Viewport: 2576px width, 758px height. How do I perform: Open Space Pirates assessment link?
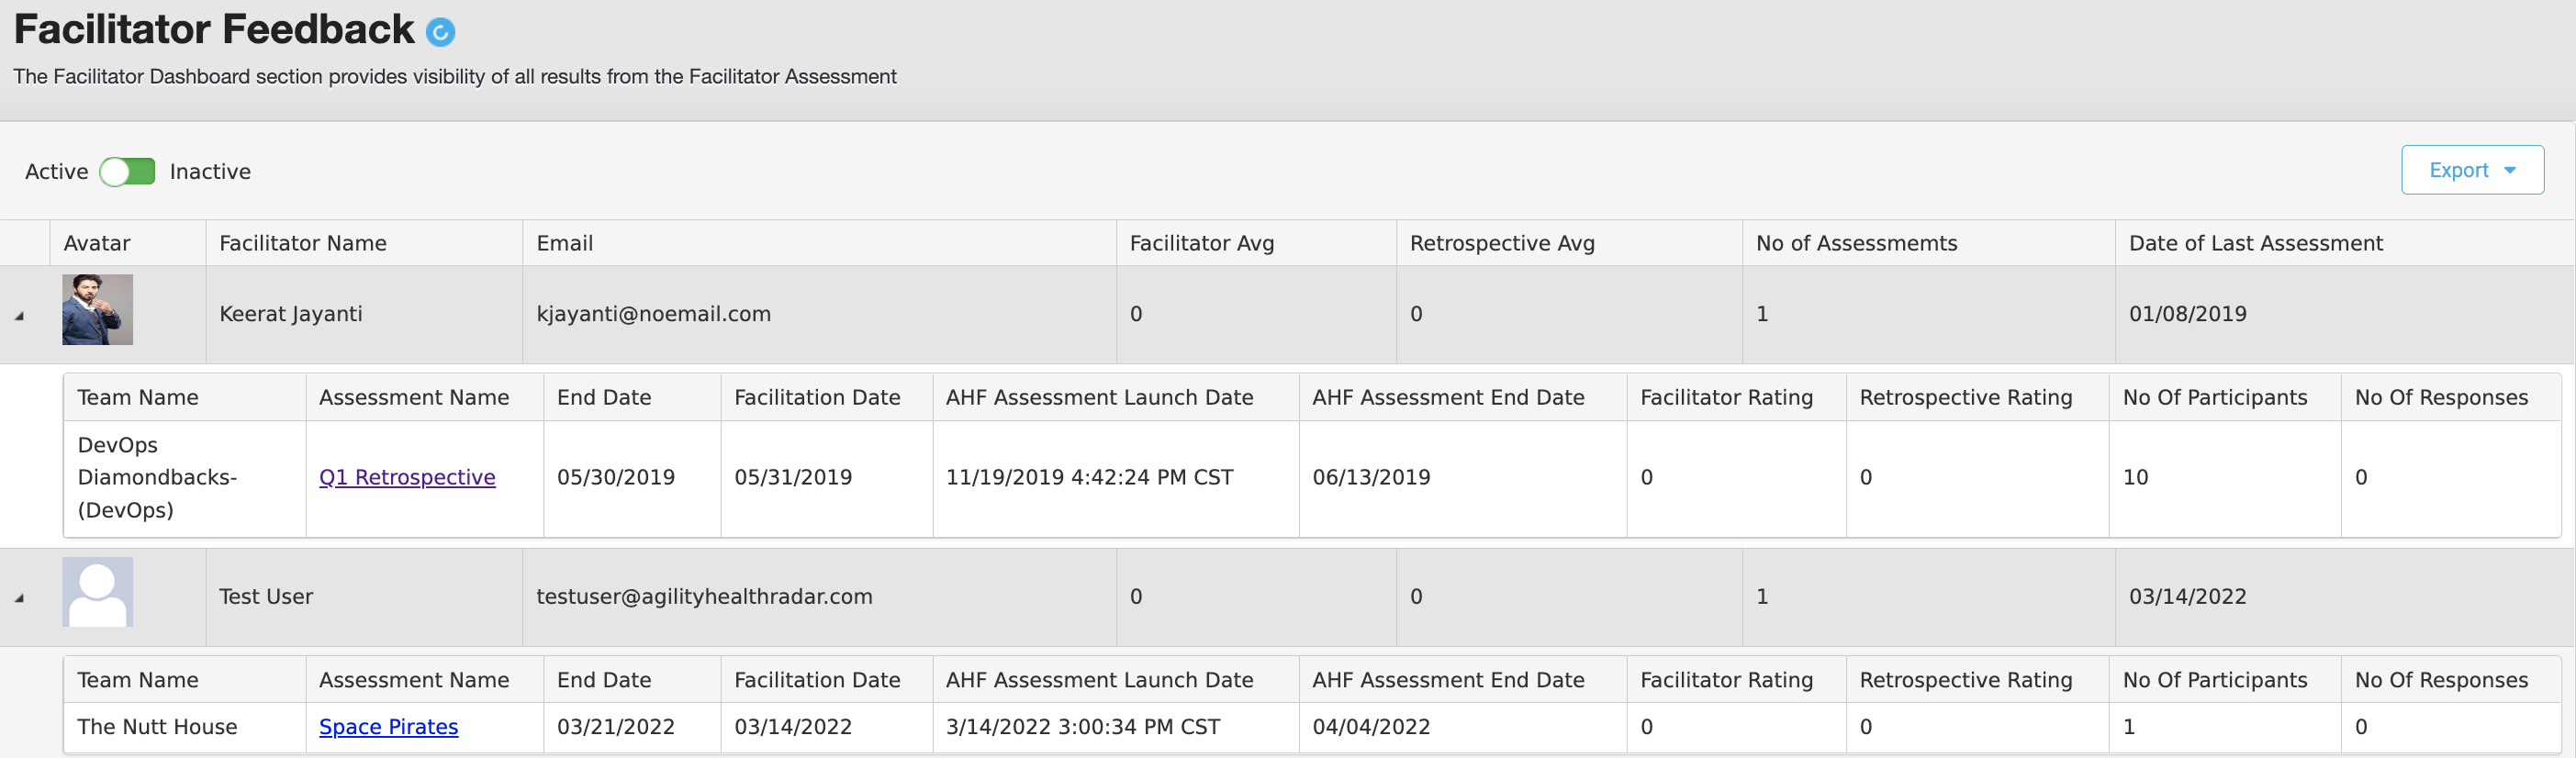coord(388,727)
